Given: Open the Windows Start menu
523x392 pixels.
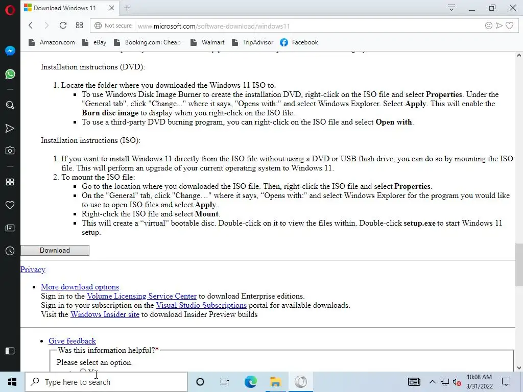Looking at the screenshot, I should click(x=12, y=382).
